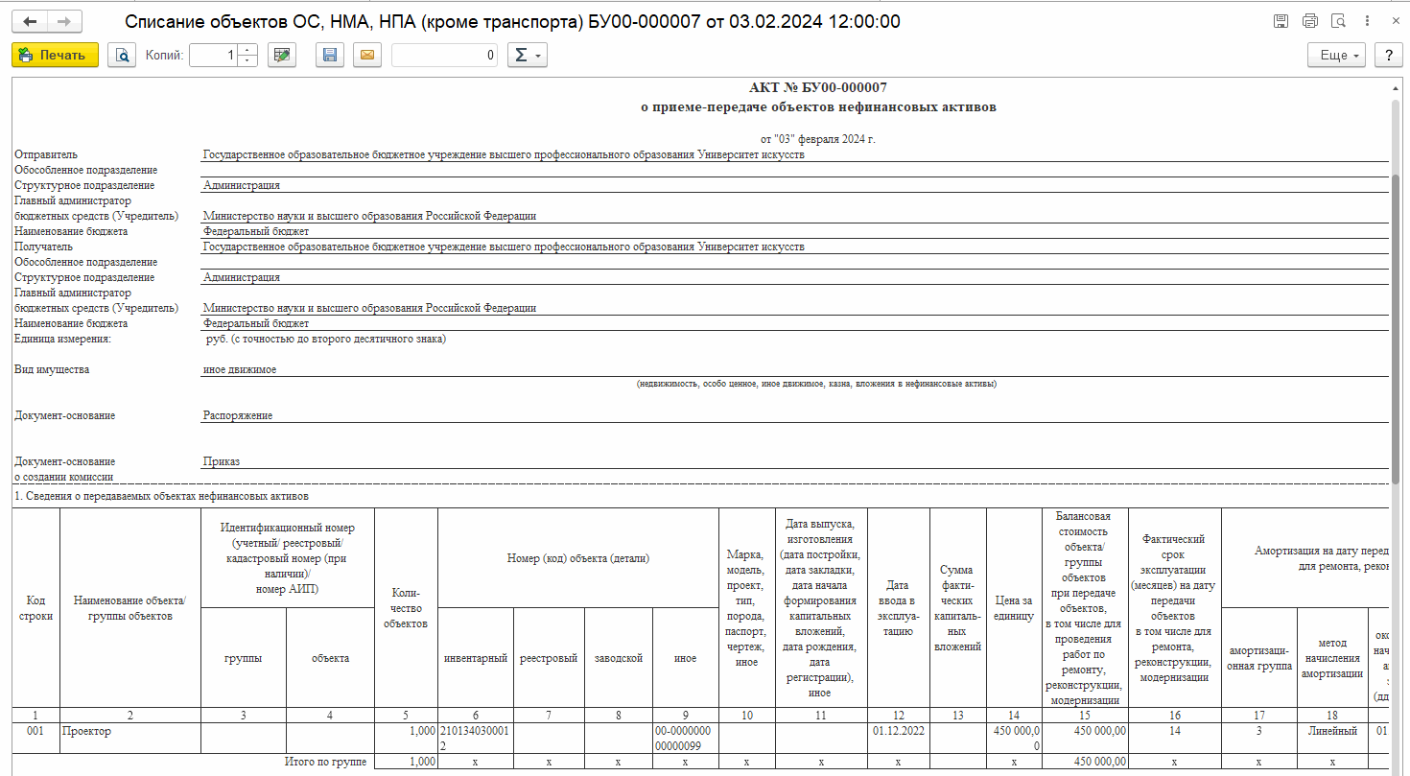The width and height of the screenshot is (1410, 776).
Task: Click the vertical scrollbar up arrow
Action: (1398, 88)
